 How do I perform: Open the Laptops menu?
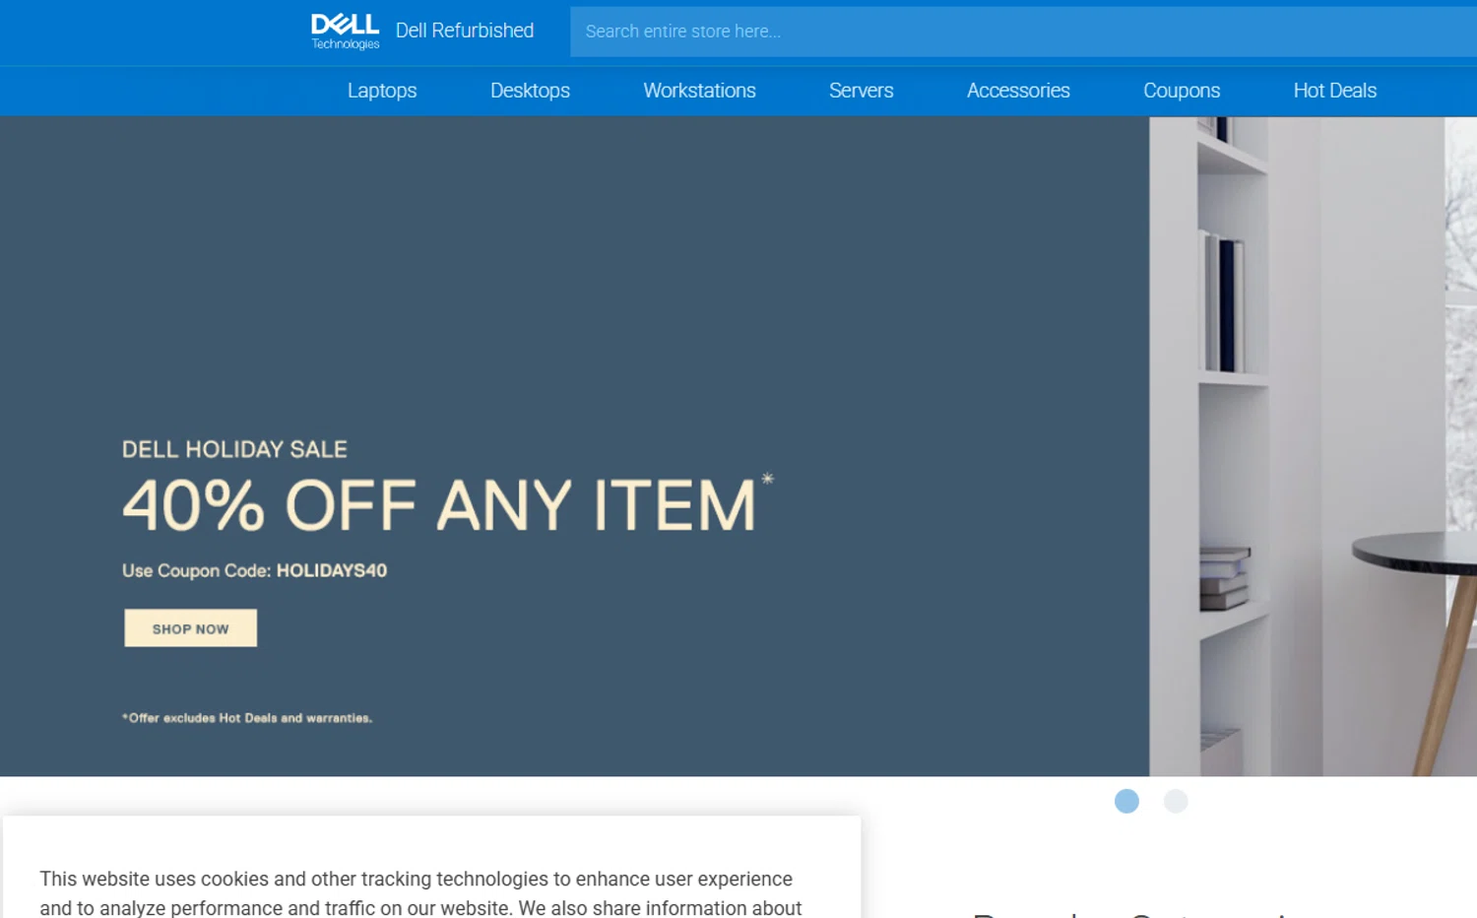click(382, 91)
